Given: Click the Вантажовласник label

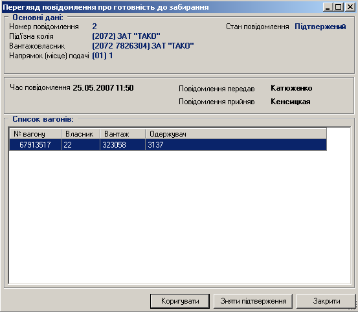Looking at the screenshot, I should tap(37, 46).
